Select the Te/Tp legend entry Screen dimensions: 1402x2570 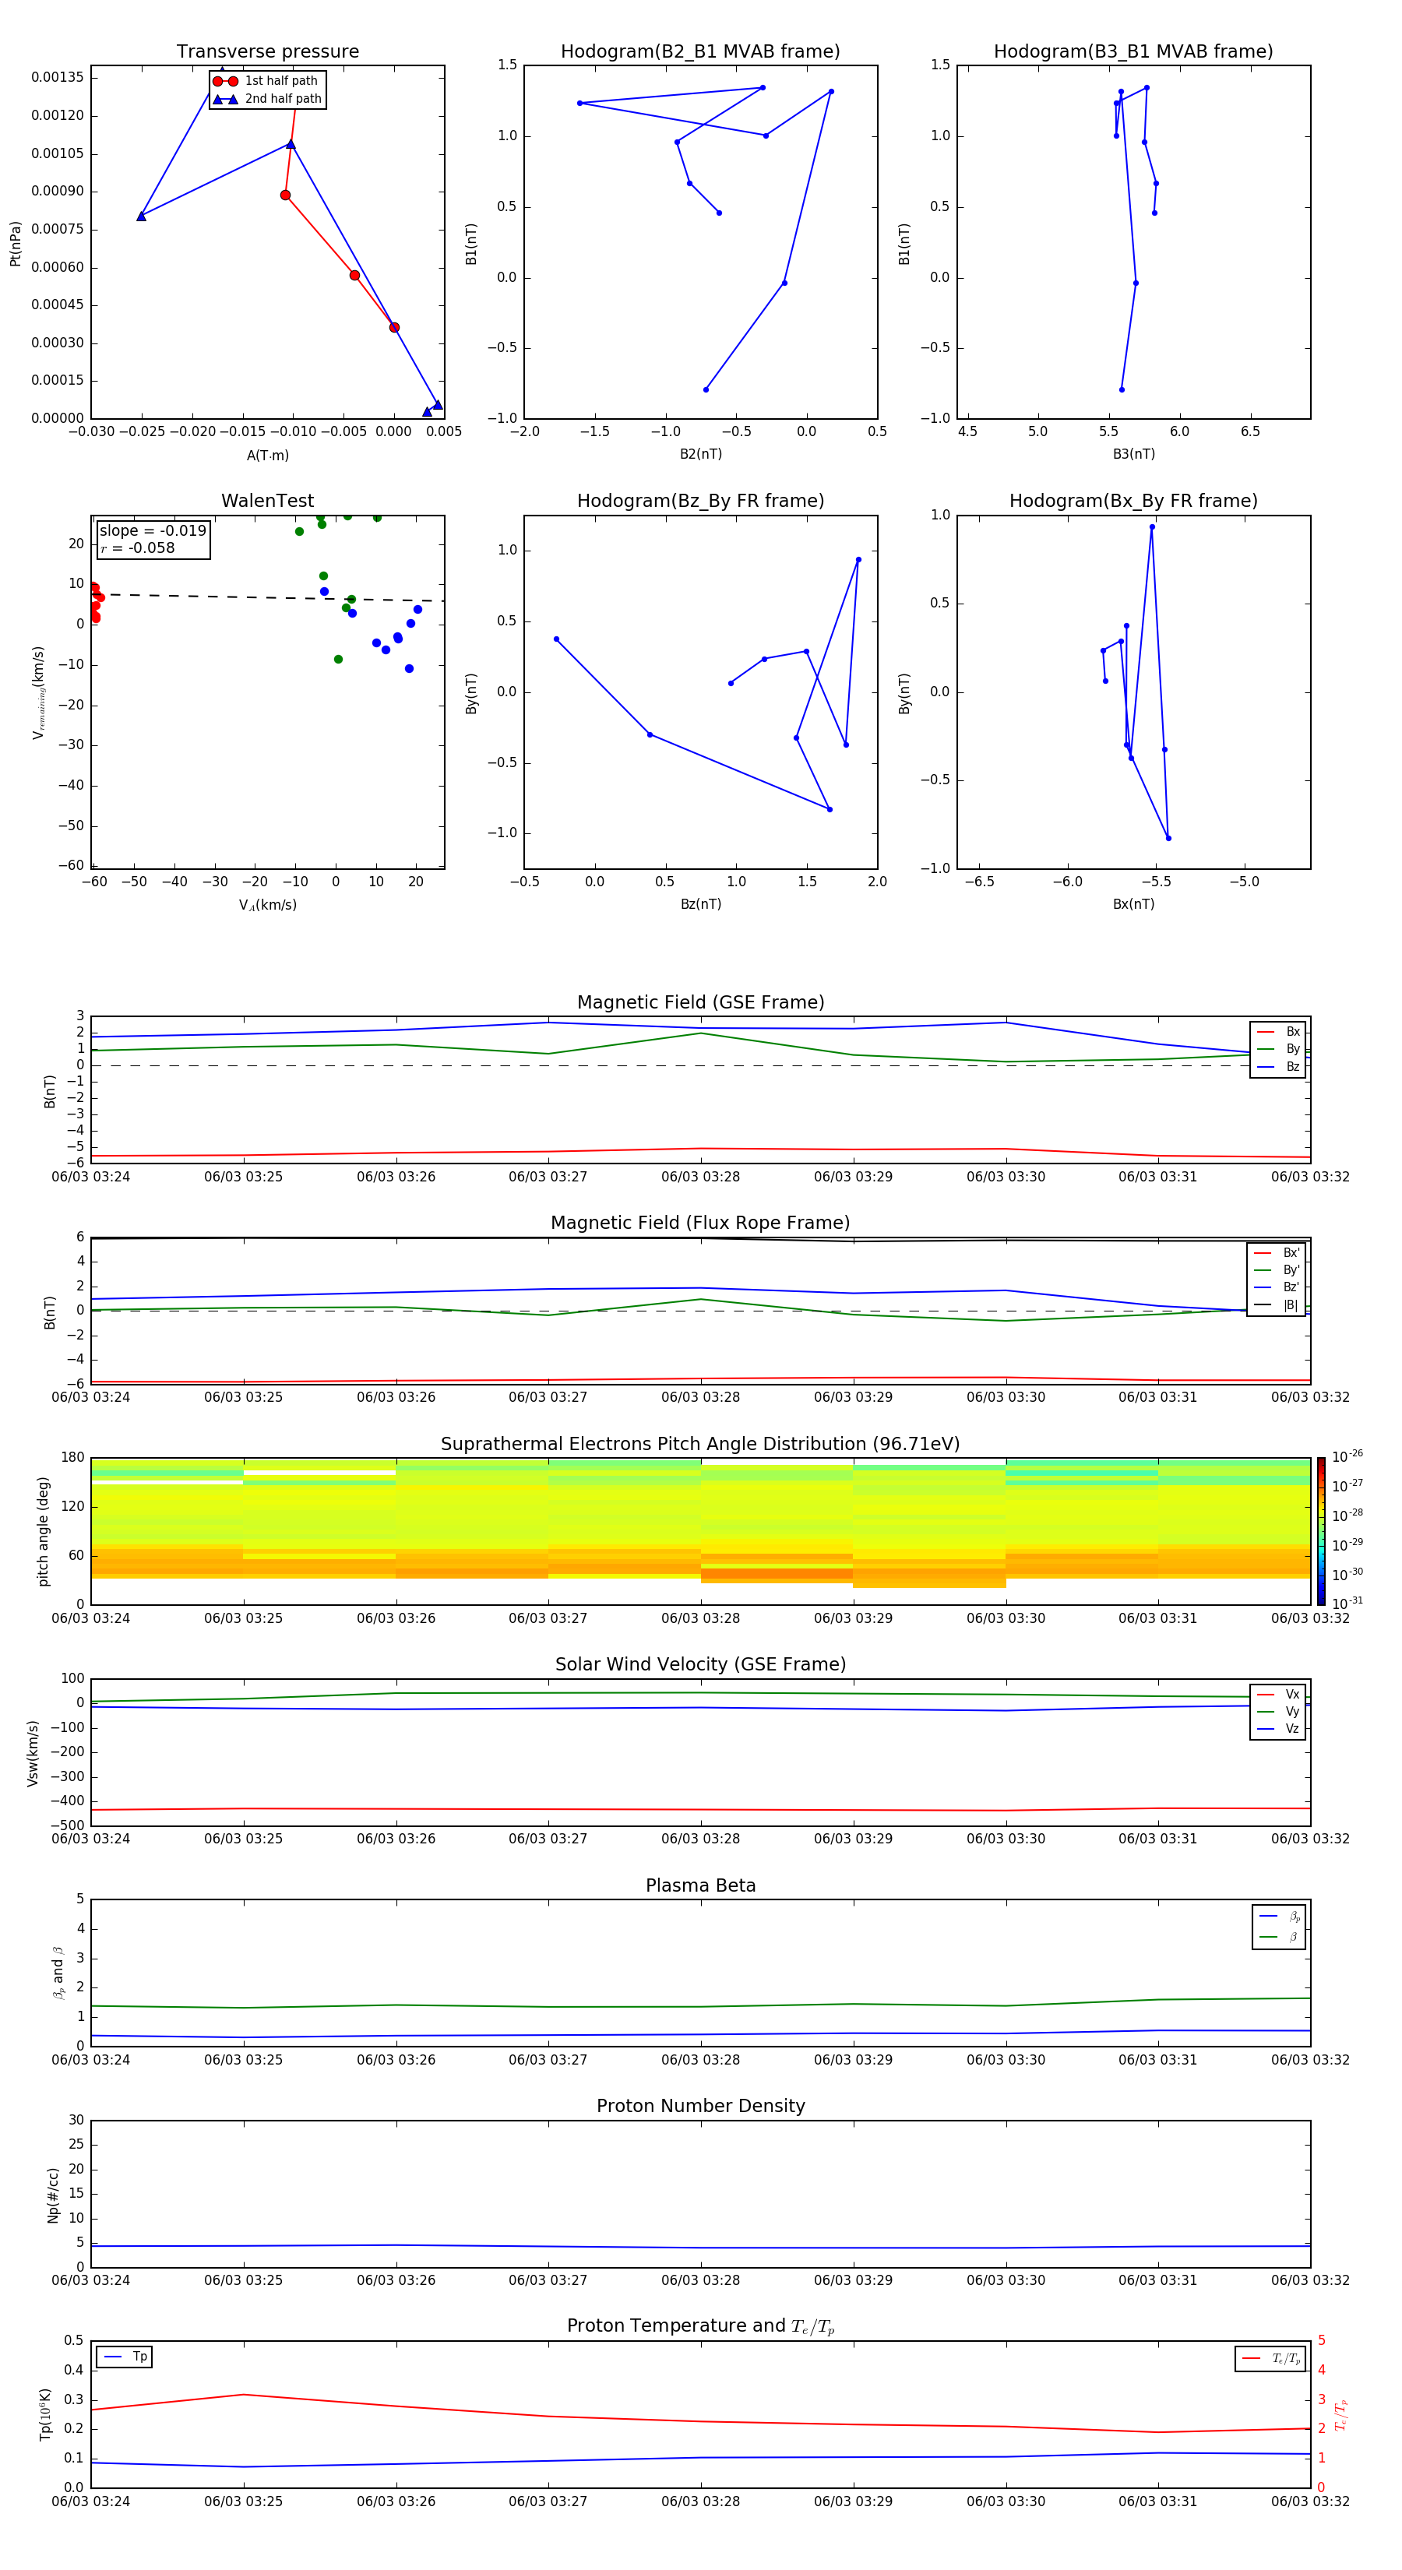(1270, 2358)
